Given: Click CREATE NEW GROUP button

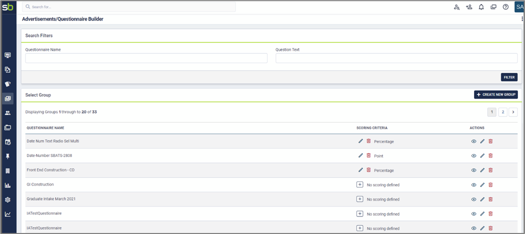Looking at the screenshot, I should [496, 94].
